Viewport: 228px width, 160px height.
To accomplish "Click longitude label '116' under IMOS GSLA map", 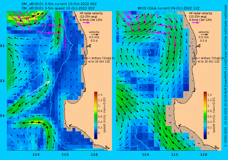I will tap(204, 154).
